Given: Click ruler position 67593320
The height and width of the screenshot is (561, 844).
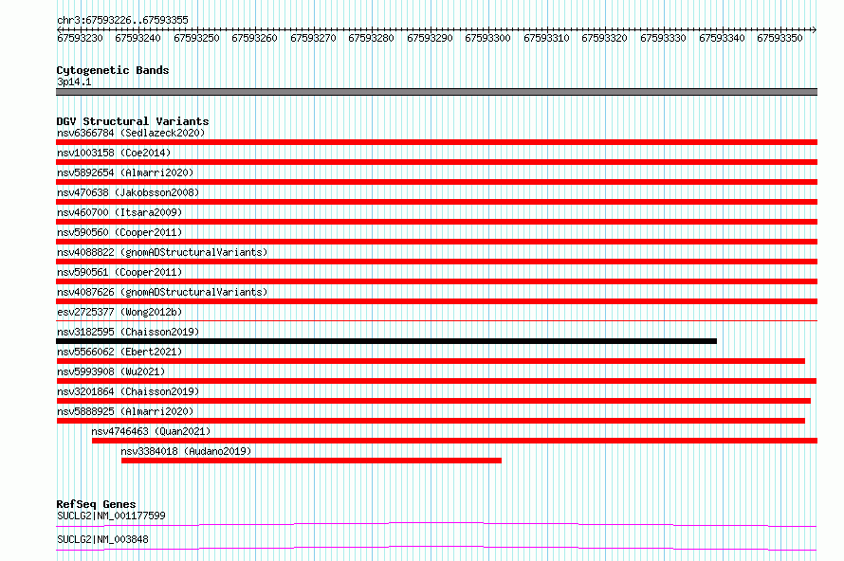Looking at the screenshot, I should click(604, 38).
